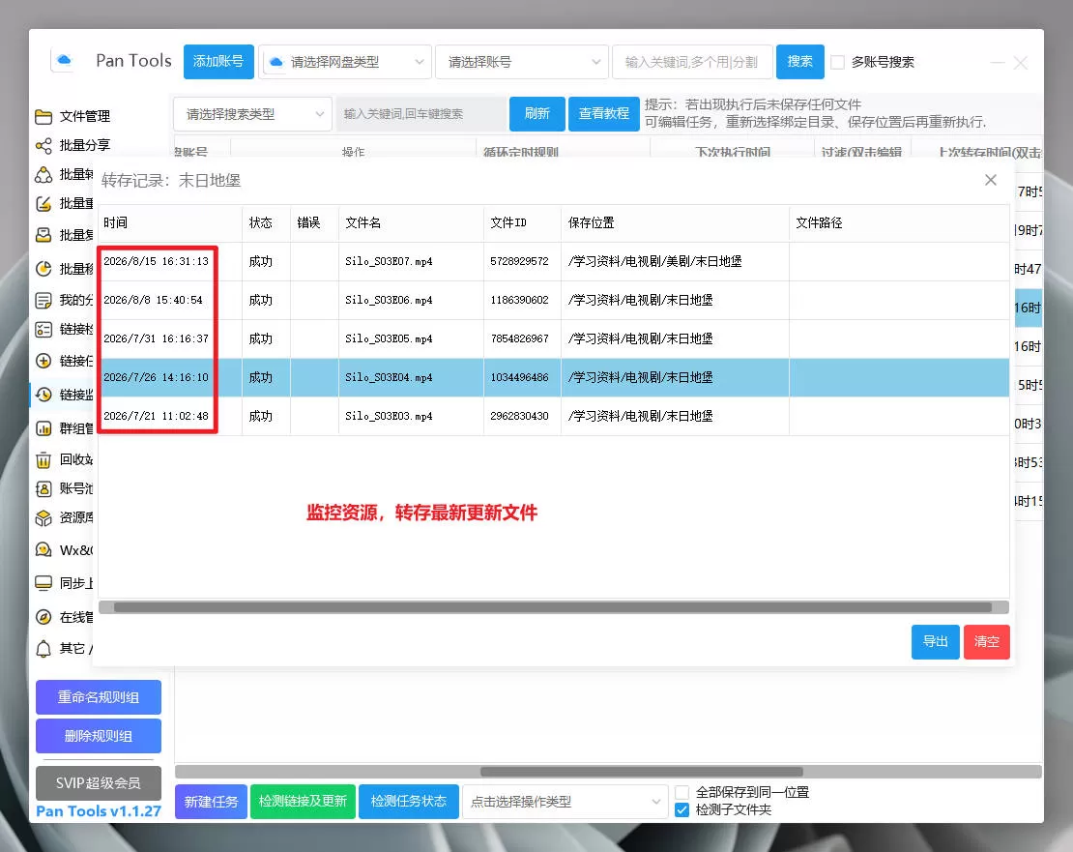Viewport: 1073px width, 852px height.
Task: Click the Pan Tools cloud logo icon
Action: [x=64, y=60]
